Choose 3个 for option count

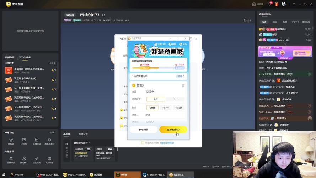pyautogui.click(x=176, y=99)
